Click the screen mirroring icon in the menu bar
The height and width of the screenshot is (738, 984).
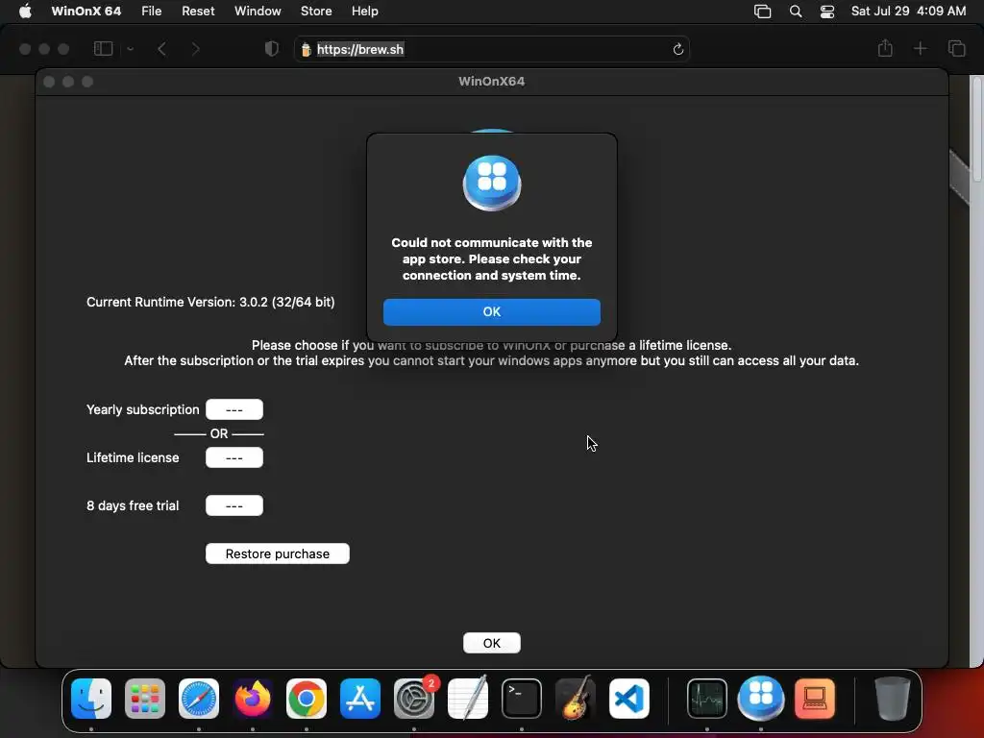[762, 12]
